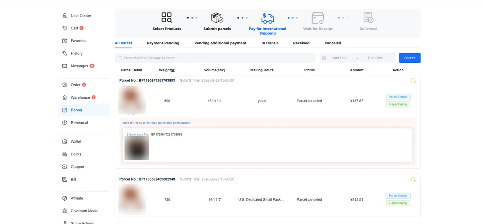Switch to Payment Pending tab
Image resolution: width=483 pixels, height=224 pixels.
[x=163, y=43]
